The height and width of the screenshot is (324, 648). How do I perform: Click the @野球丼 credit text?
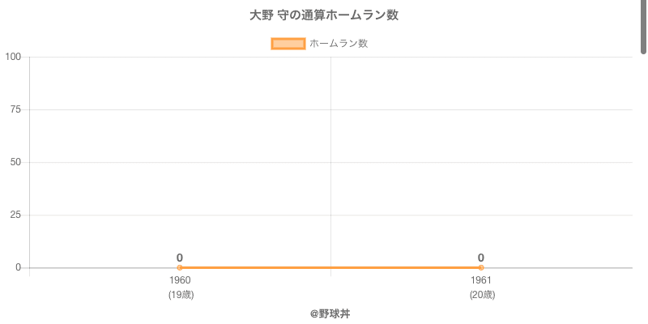pos(330,313)
